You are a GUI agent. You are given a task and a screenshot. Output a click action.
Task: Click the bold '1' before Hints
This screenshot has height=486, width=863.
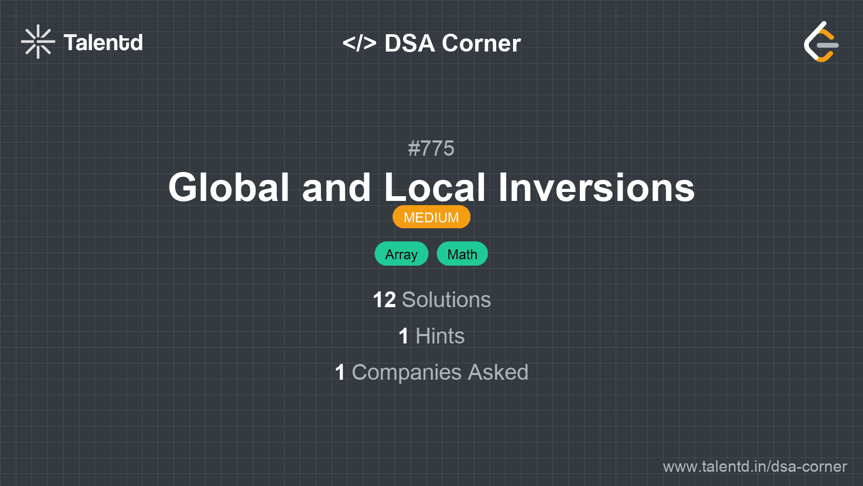[404, 336]
